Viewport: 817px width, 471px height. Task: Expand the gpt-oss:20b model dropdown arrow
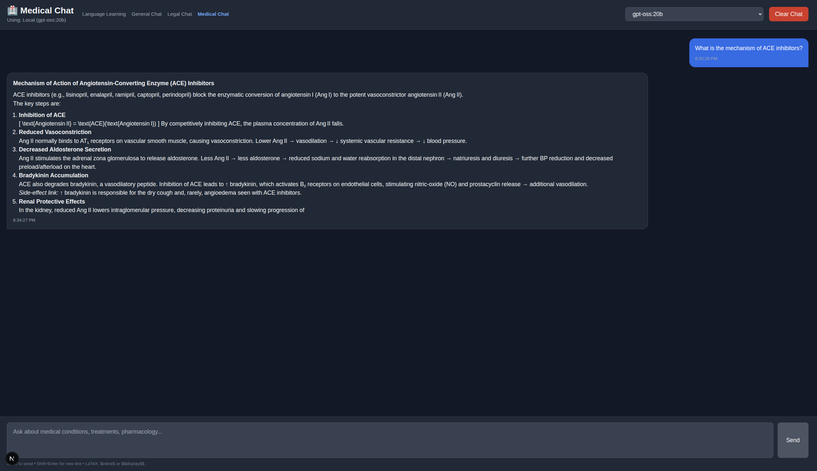click(x=760, y=14)
